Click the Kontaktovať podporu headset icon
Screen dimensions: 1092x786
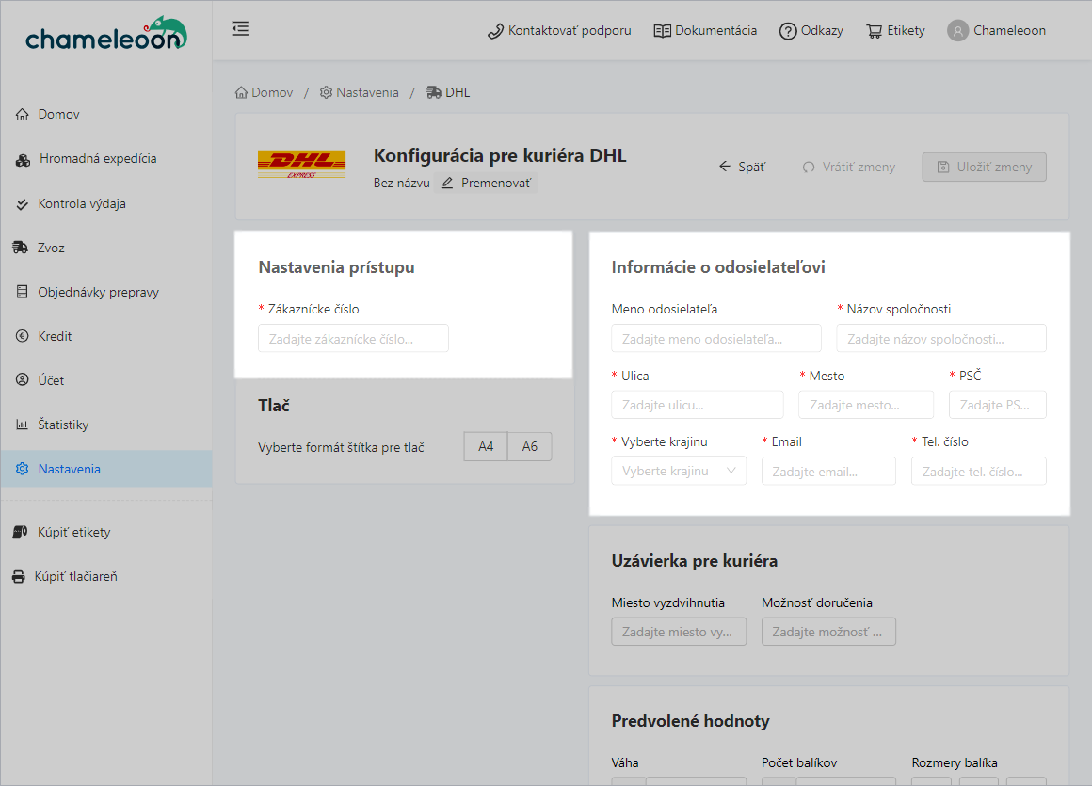(x=494, y=29)
